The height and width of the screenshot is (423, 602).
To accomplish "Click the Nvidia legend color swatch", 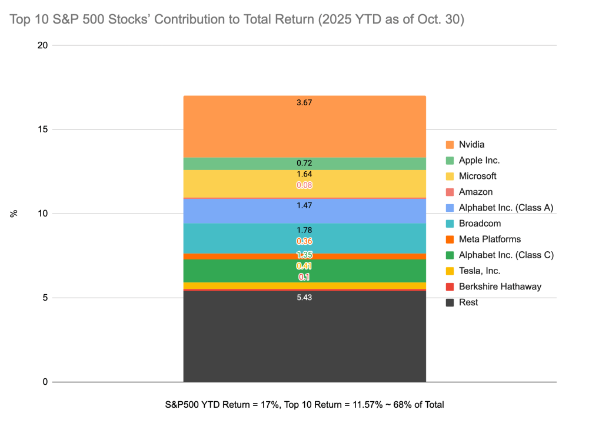I will (x=450, y=144).
